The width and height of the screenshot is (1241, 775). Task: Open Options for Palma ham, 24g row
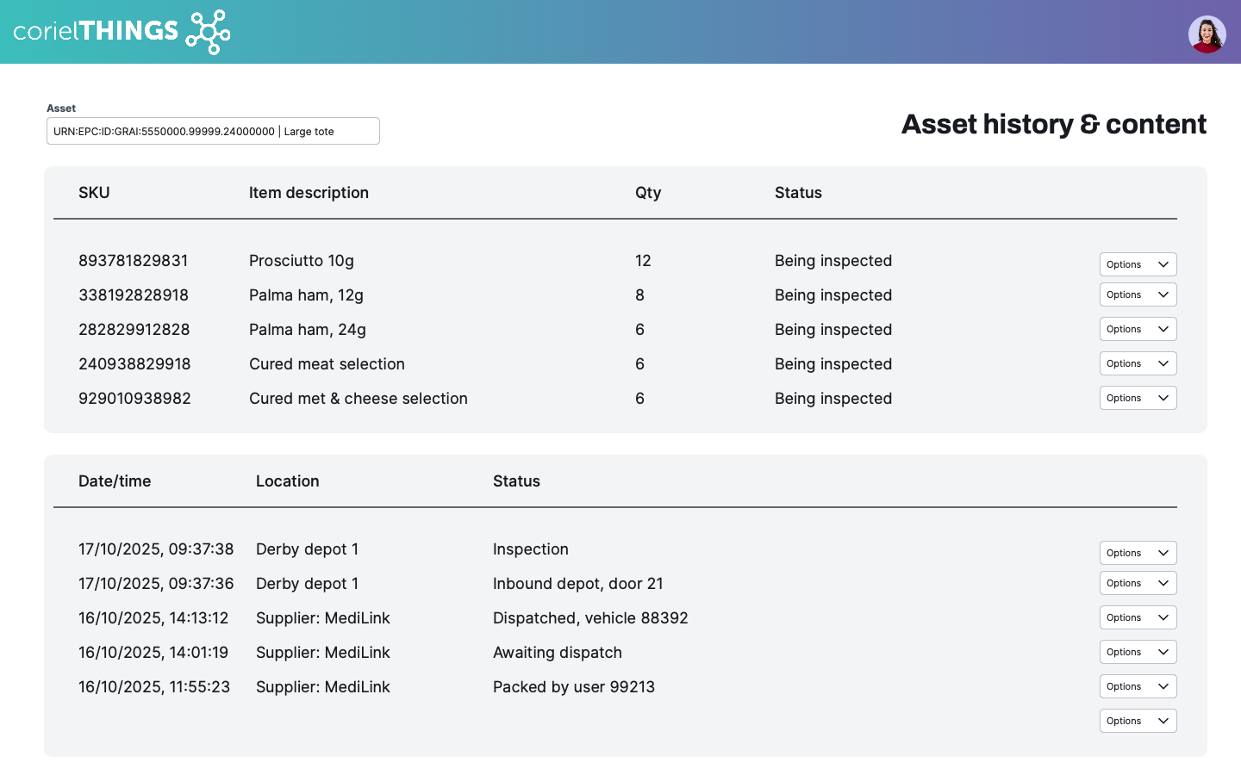coord(1138,329)
